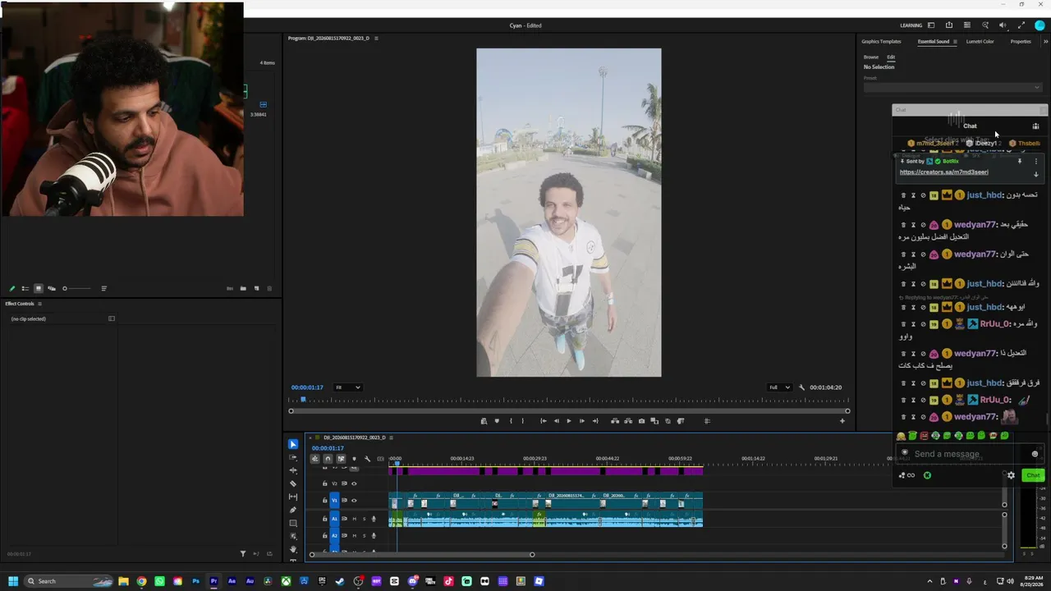Play the sequence in Program monitor
1051x591 pixels.
569,421
